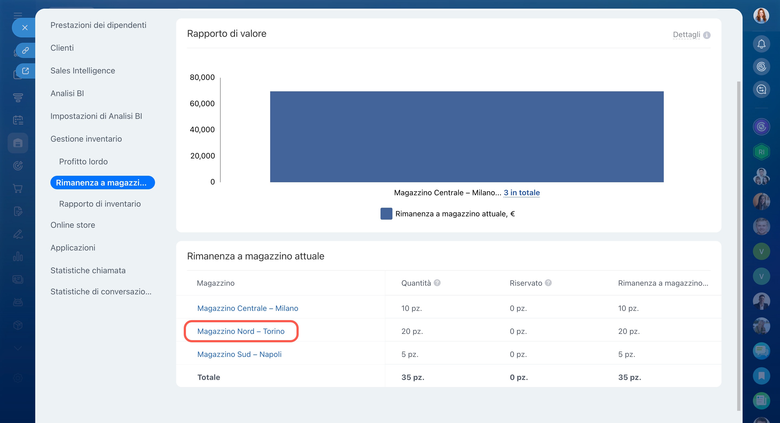Toggle the chart legend color square
The width and height of the screenshot is (780, 423).
coord(386,214)
